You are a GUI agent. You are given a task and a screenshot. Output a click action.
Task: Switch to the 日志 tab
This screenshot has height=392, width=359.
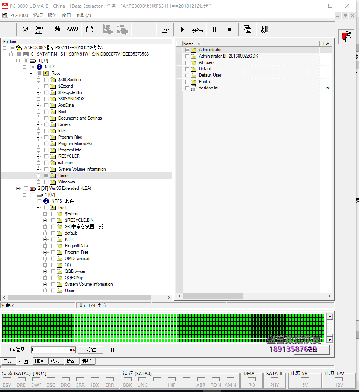(x=8, y=361)
